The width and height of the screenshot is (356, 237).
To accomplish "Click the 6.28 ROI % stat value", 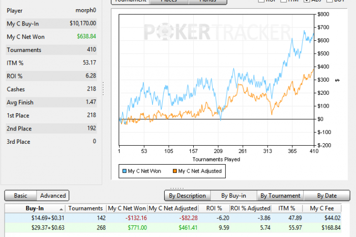I will point(91,76).
